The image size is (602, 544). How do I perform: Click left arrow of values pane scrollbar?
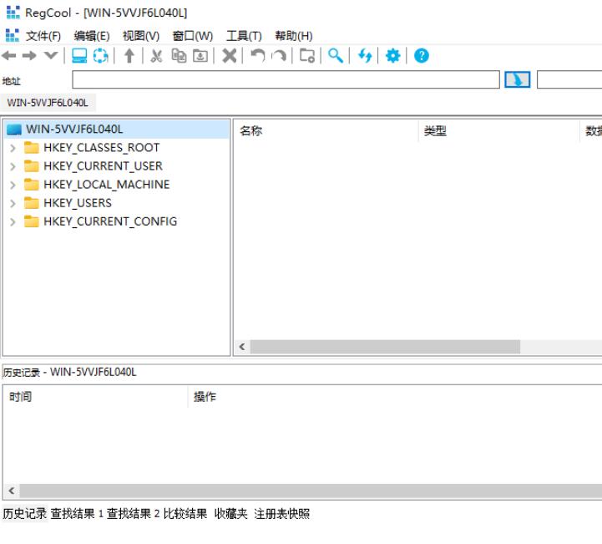click(x=242, y=347)
